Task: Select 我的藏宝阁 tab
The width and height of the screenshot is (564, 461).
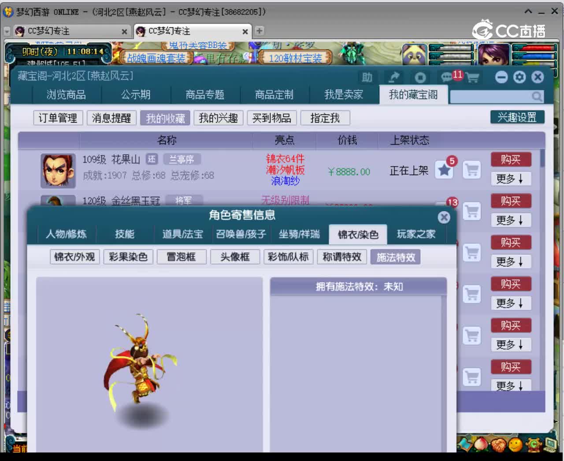Action: (x=413, y=95)
